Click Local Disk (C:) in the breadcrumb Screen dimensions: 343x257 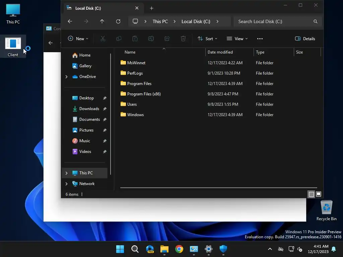[196, 21]
